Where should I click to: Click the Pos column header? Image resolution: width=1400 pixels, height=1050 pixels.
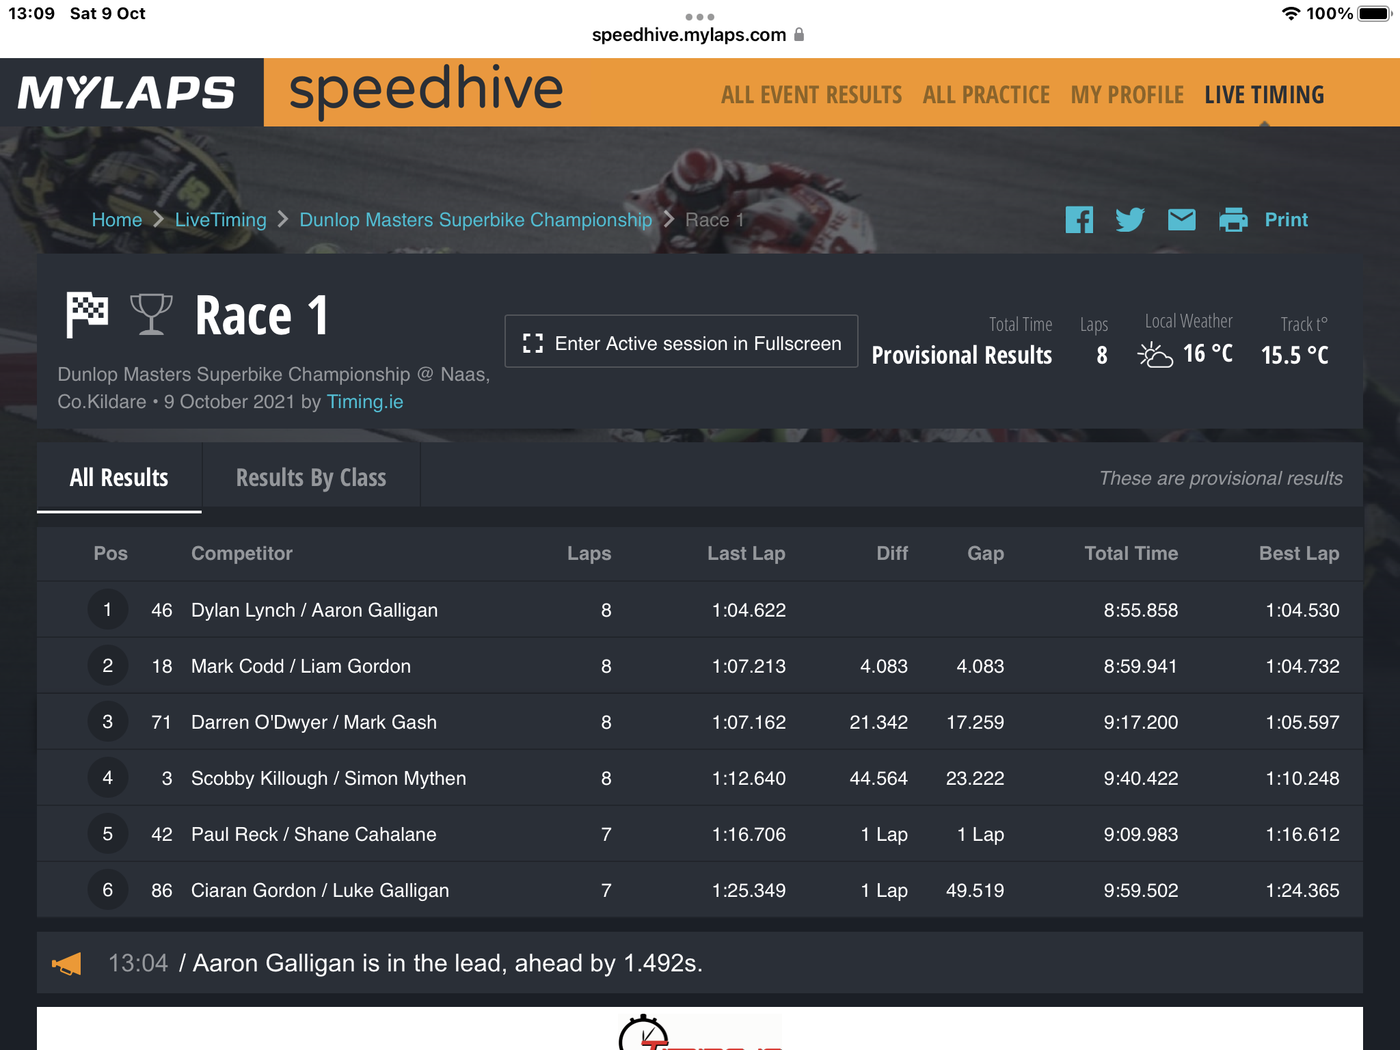pos(111,553)
